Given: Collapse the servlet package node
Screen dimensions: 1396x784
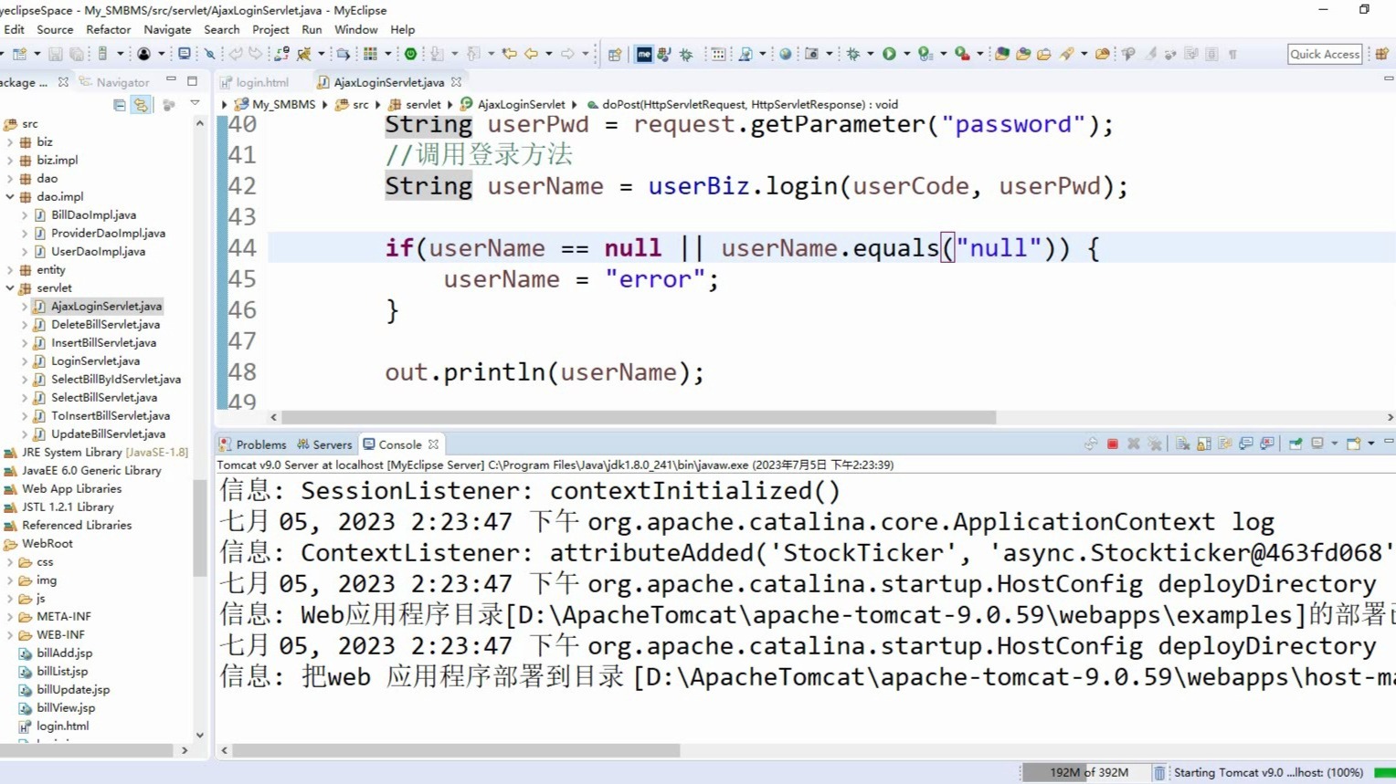Looking at the screenshot, I should coord(10,287).
